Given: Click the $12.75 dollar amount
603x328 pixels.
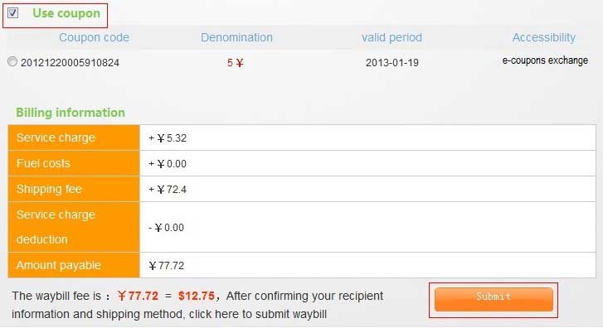Looking at the screenshot, I should point(196,296).
